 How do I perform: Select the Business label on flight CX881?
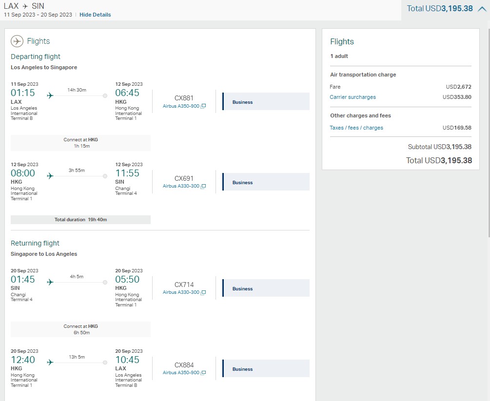pos(242,101)
